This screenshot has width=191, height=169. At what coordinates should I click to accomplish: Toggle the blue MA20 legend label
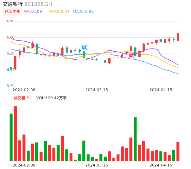[x=83, y=12]
